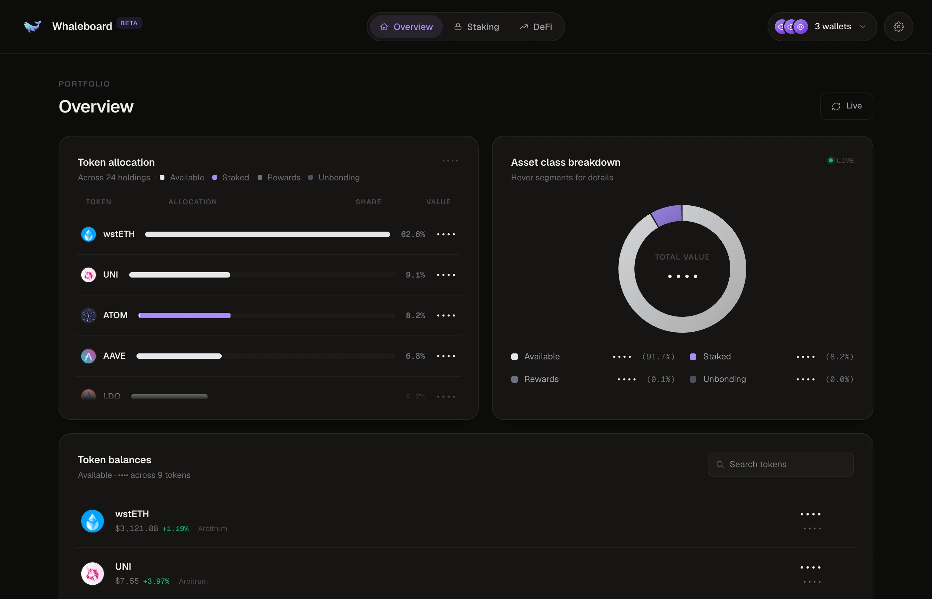This screenshot has height=599, width=932.
Task: Open the 3 wallets dropdown
Action: [822, 26]
